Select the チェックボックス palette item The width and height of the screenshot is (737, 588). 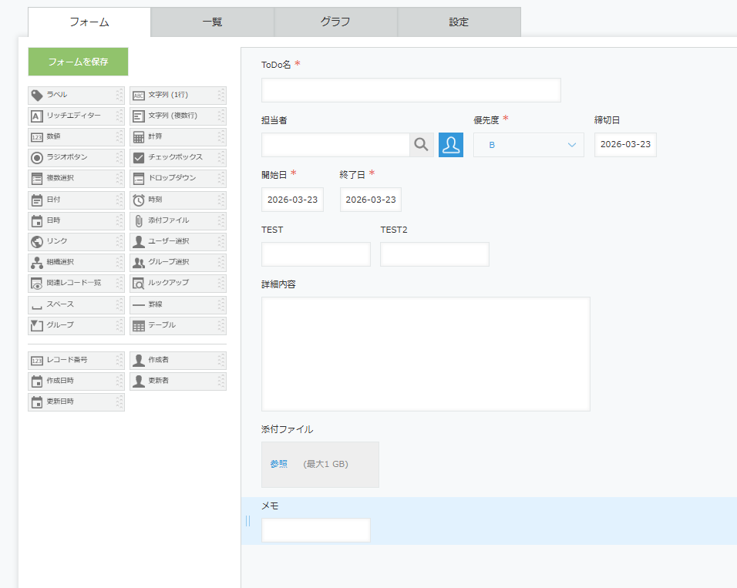177,157
